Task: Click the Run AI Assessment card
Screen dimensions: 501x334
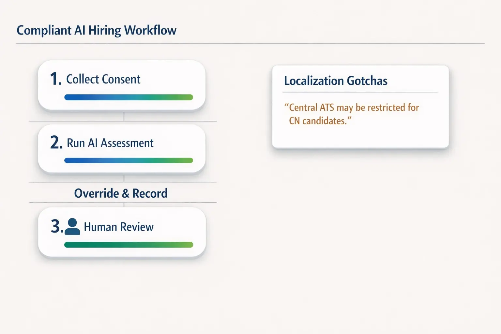Action: [122, 148]
